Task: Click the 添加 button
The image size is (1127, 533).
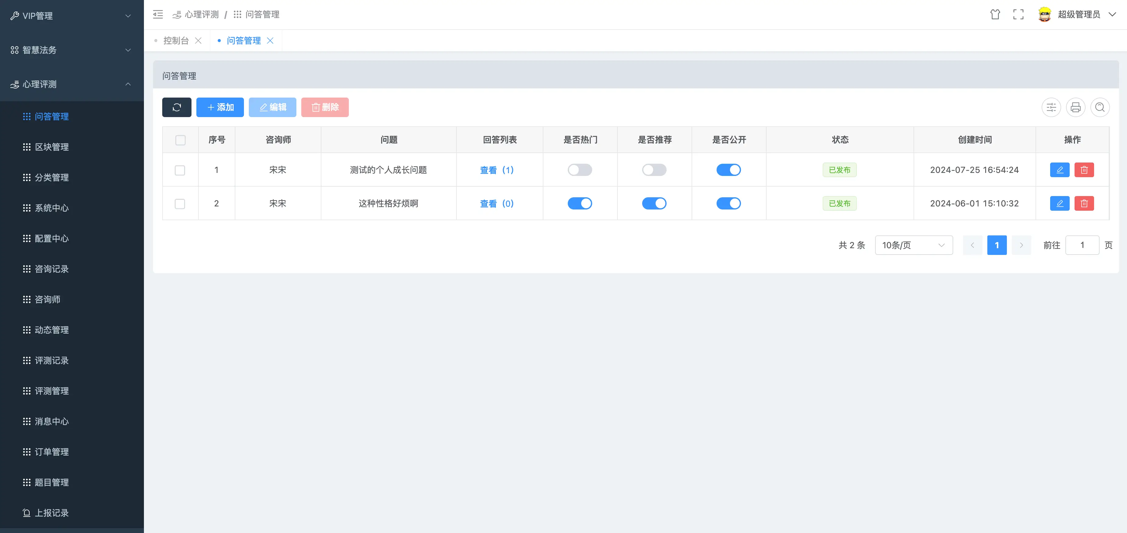Action: pos(220,107)
